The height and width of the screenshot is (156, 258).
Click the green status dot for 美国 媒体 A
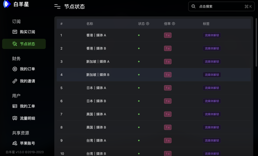click(x=139, y=114)
